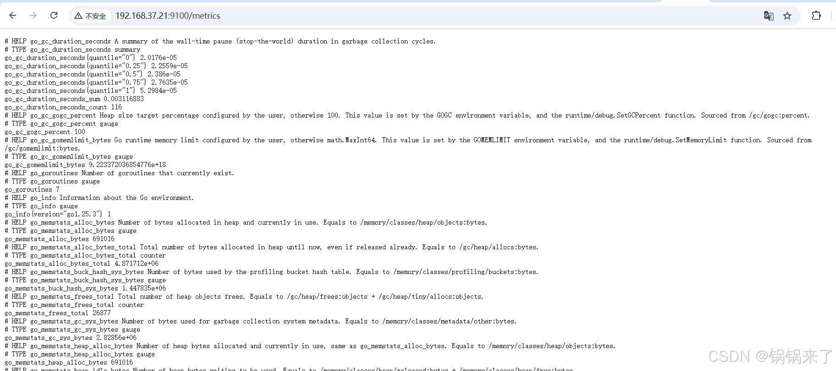Click the line '# TYPE go_memstats_gc_sys_bytes gauge'

click(x=72, y=329)
